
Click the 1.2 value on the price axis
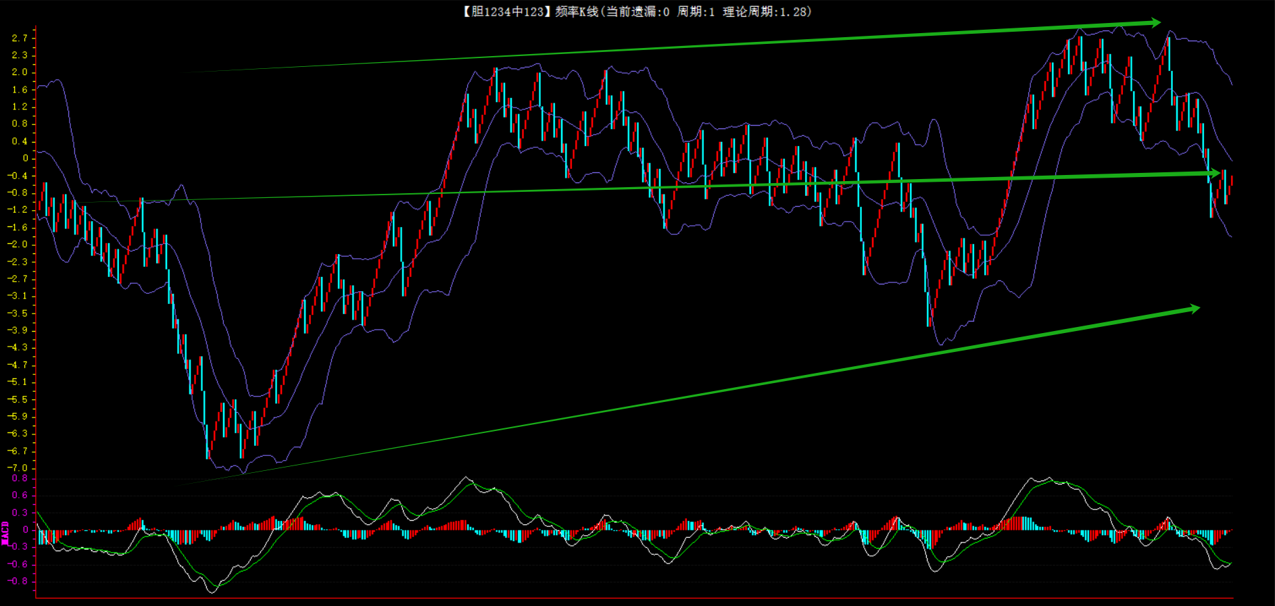tap(20, 107)
